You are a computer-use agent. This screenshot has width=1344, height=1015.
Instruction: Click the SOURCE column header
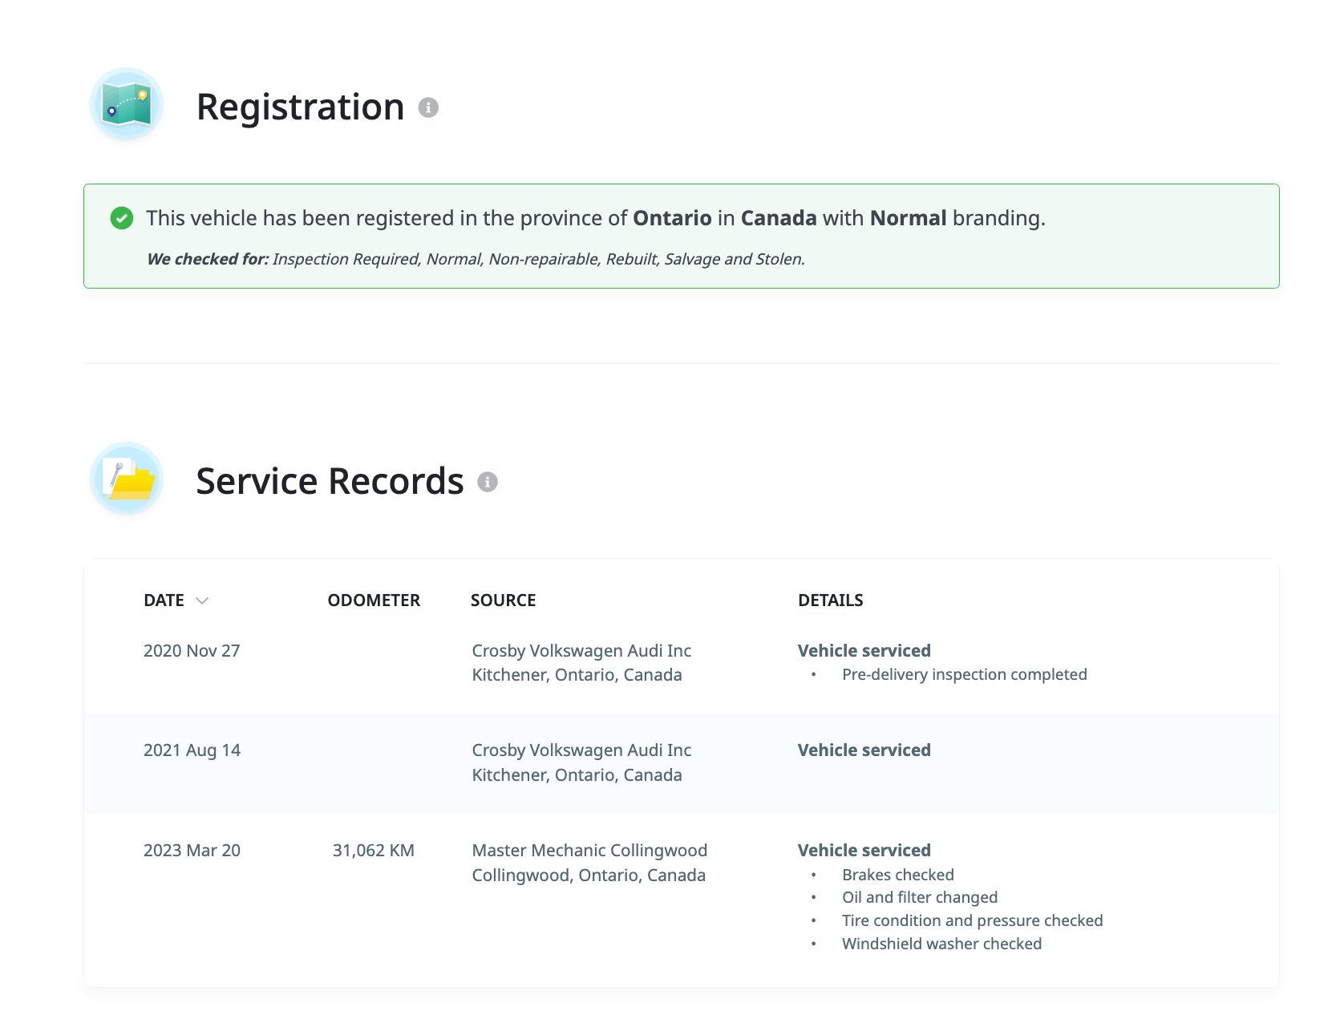click(x=503, y=601)
